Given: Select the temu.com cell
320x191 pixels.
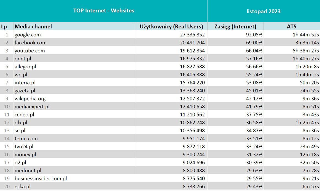Looking at the screenshot, I should coord(26,139).
